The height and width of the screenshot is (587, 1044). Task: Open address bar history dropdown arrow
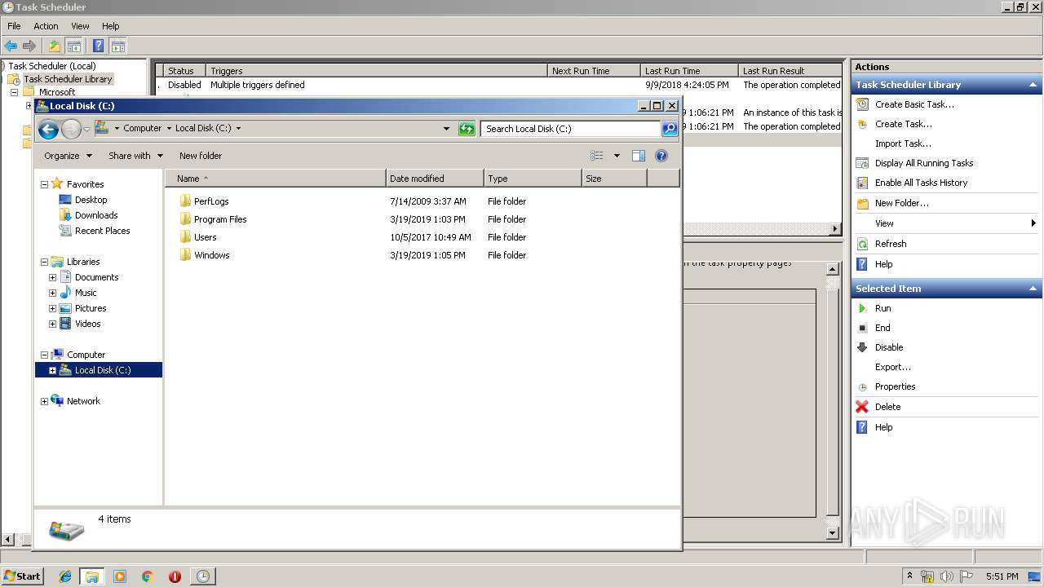[446, 129]
